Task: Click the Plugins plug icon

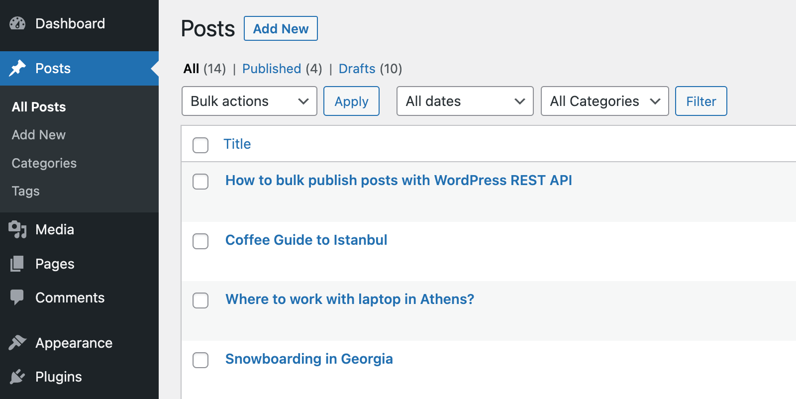Action: [x=17, y=377]
